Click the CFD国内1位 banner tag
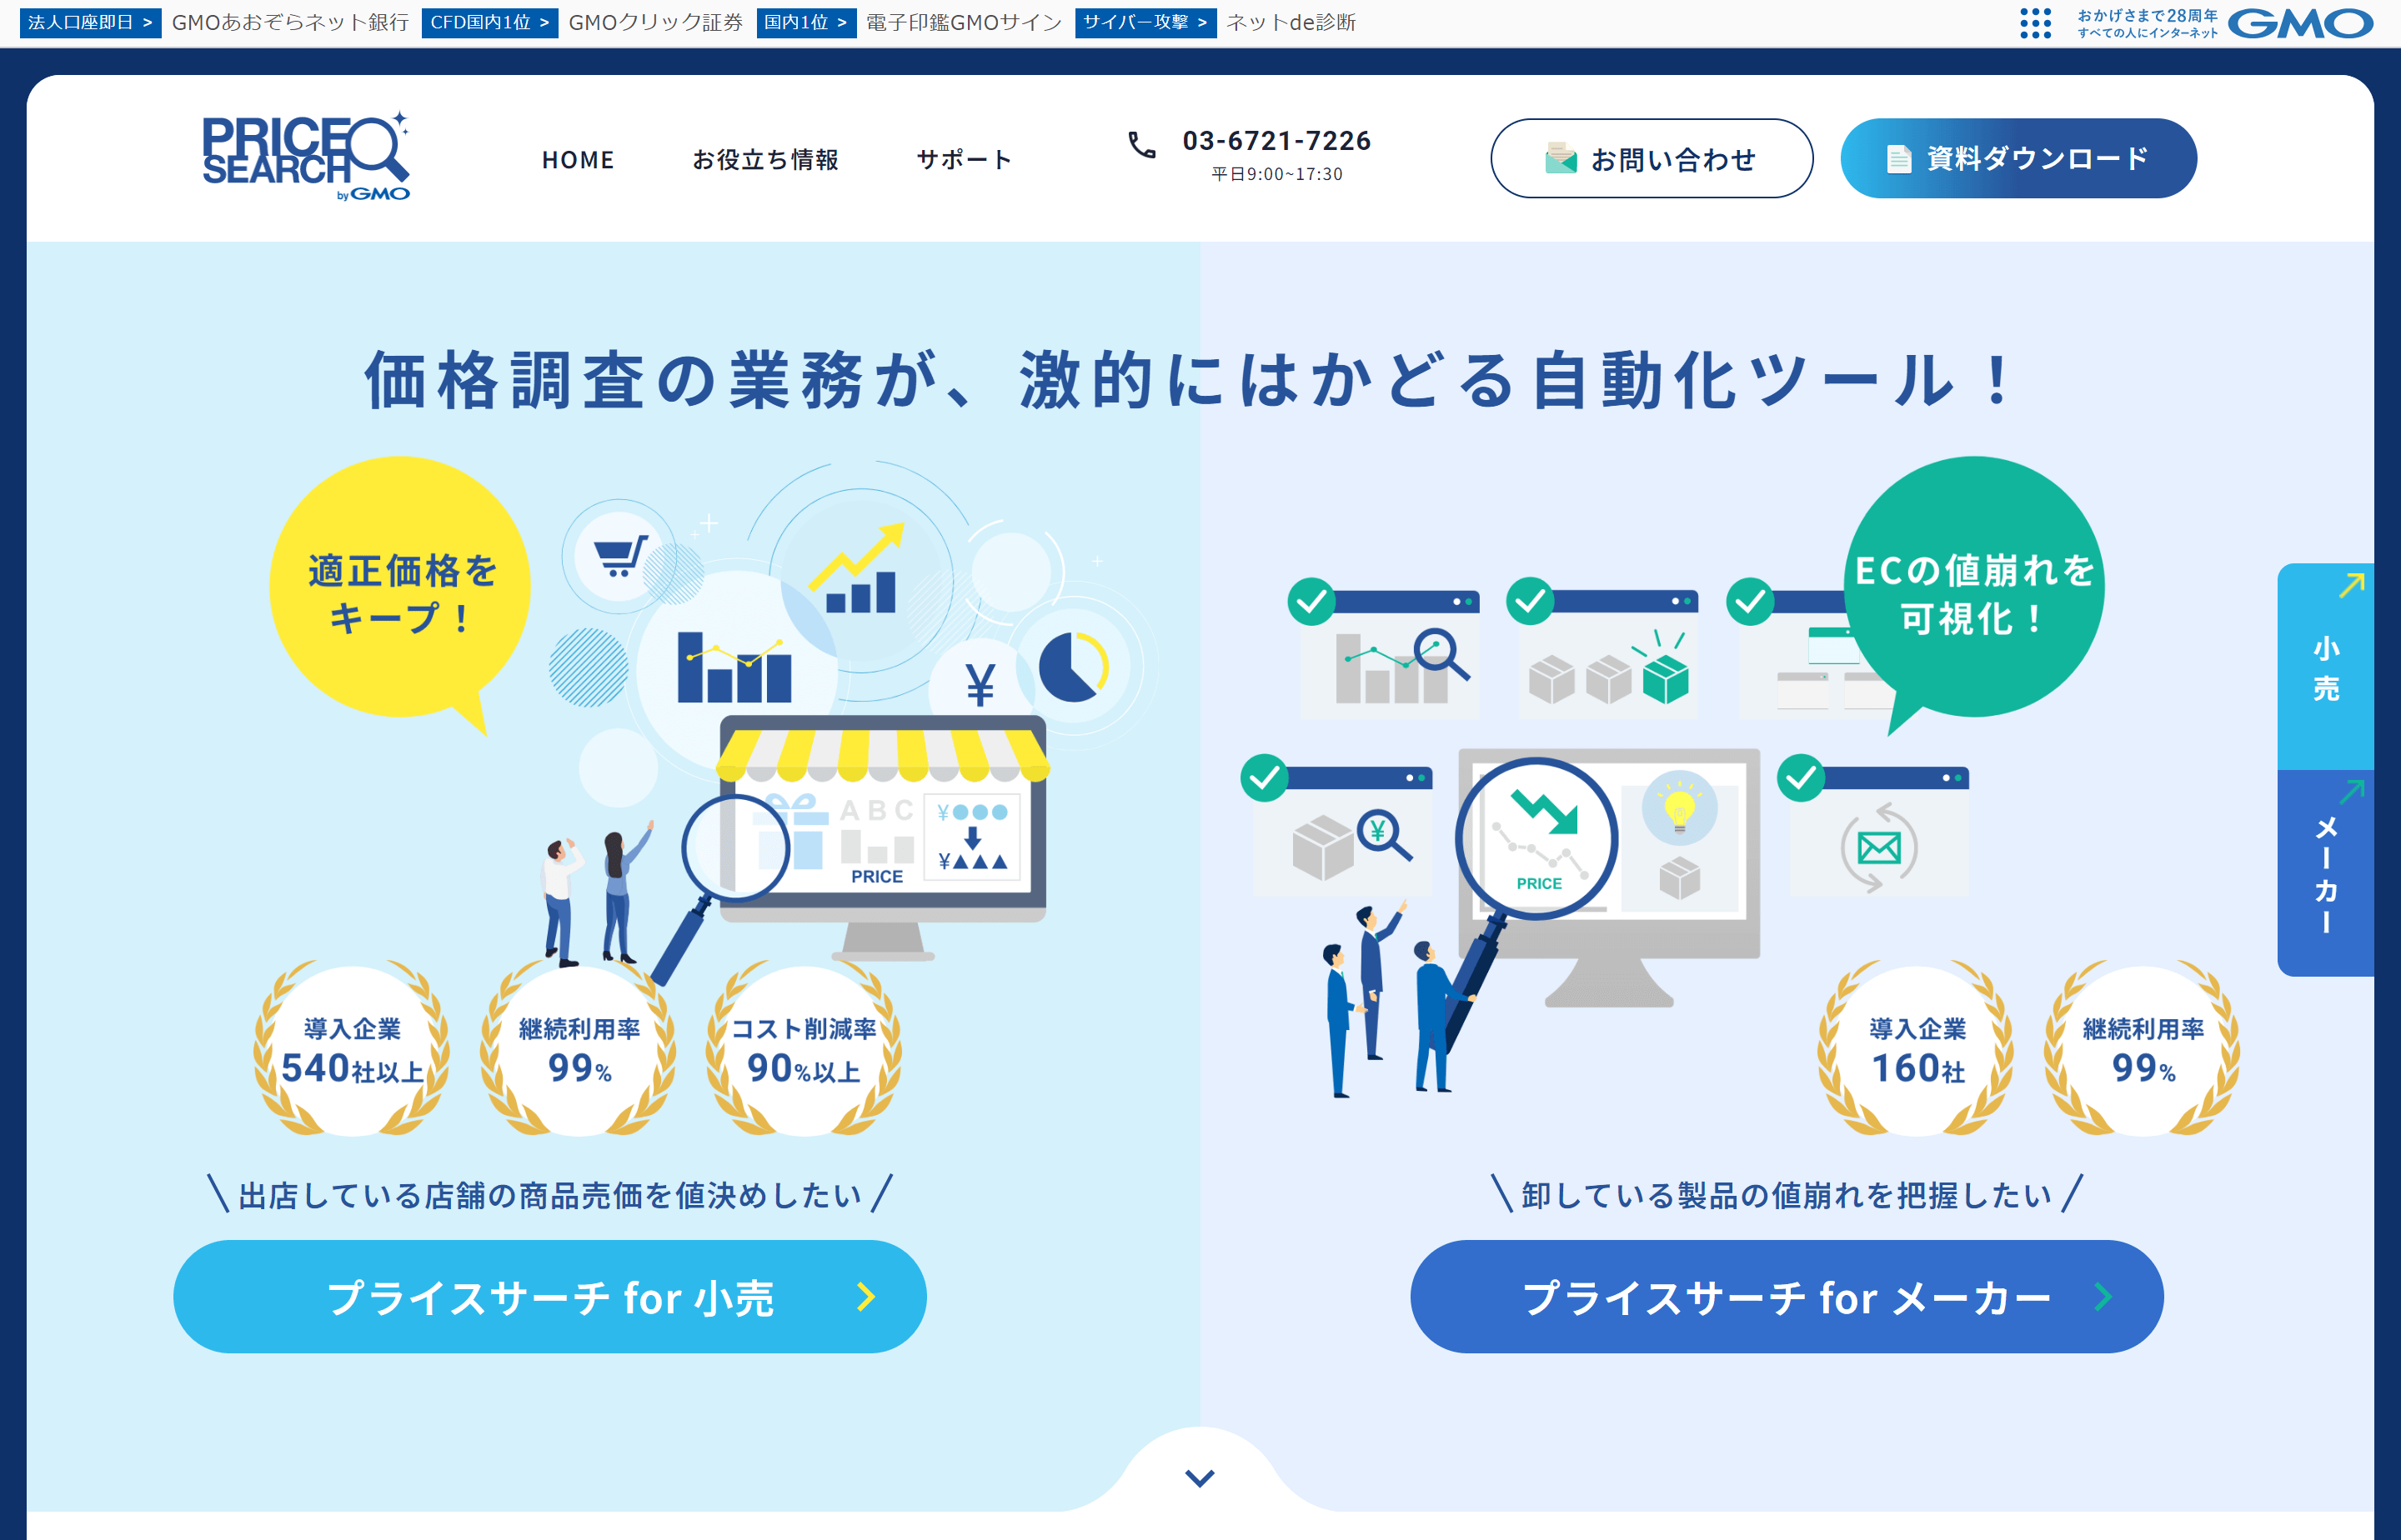 tap(489, 22)
